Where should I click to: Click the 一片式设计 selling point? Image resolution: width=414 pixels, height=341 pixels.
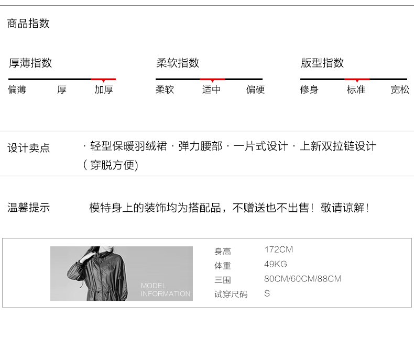pyautogui.click(x=261, y=146)
